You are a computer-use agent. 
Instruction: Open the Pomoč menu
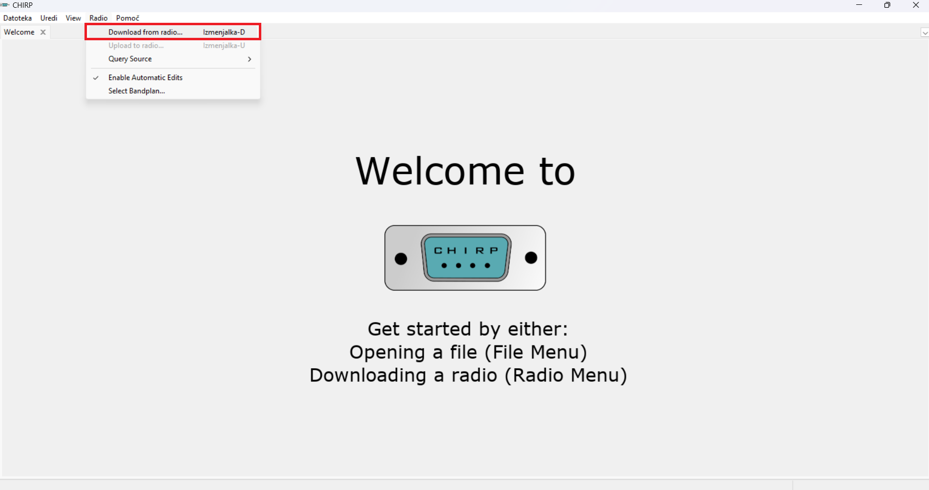tap(128, 18)
